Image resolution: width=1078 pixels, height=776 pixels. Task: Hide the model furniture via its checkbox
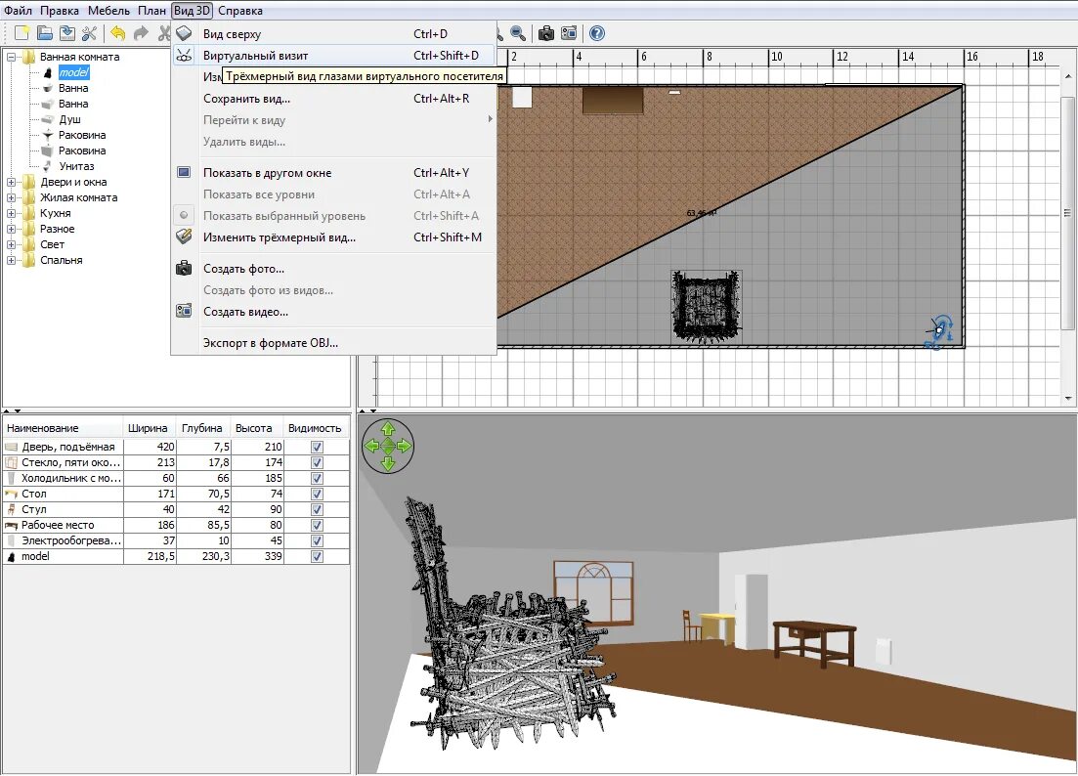[317, 557]
